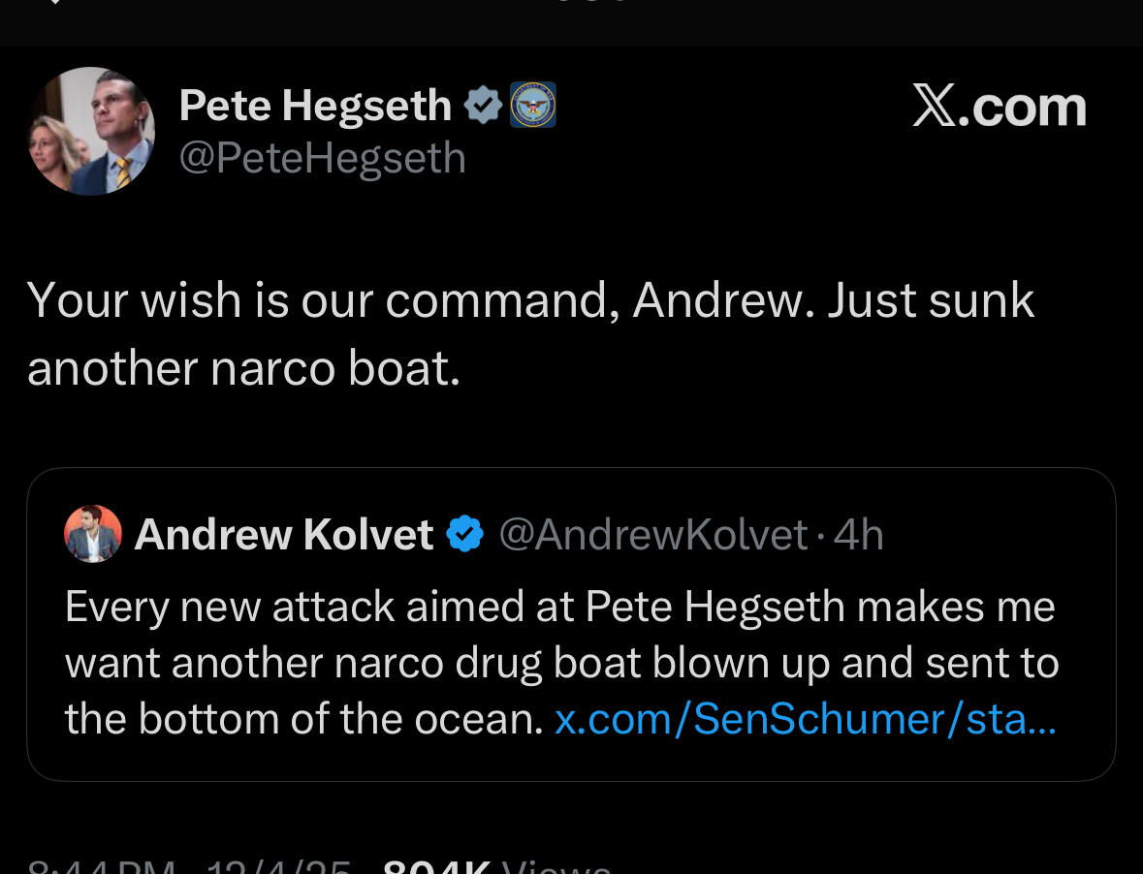Click the 8:44 PM post time
This screenshot has height=874, width=1143.
pos(102,867)
